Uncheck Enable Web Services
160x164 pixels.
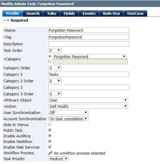(x=50, y=147)
